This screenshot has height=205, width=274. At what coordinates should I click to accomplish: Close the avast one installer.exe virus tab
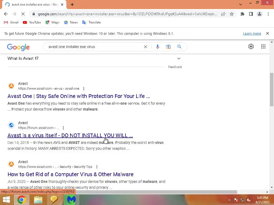[62, 5]
